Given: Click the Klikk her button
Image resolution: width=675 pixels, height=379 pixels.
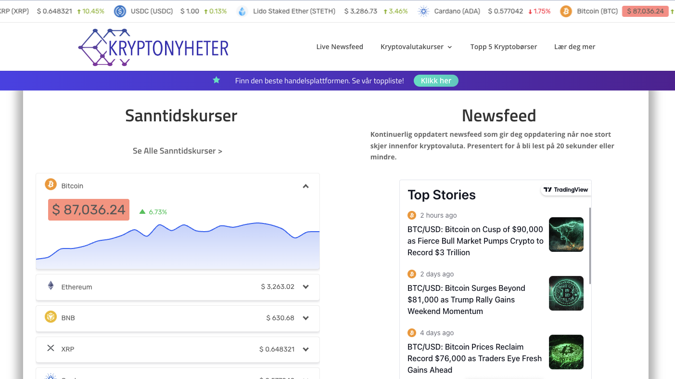Looking at the screenshot, I should [x=436, y=80].
